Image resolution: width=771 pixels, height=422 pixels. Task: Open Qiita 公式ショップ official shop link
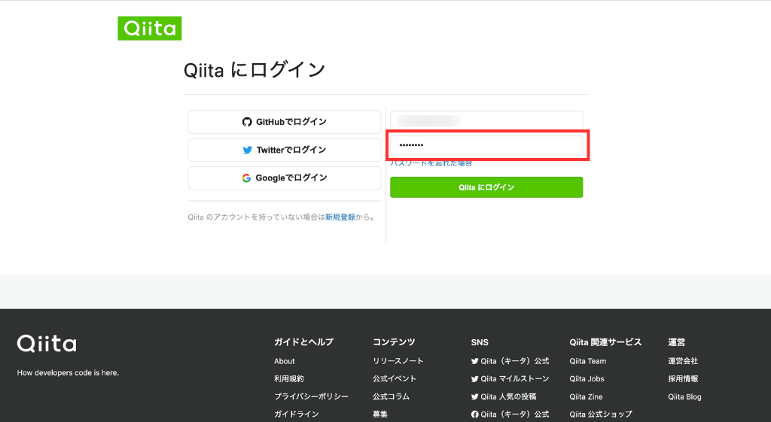click(x=601, y=414)
